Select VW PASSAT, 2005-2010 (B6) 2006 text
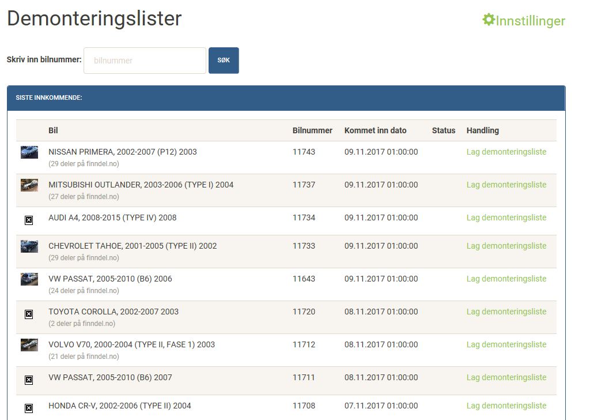The width and height of the screenshot is (590, 420). pyautogui.click(x=110, y=279)
